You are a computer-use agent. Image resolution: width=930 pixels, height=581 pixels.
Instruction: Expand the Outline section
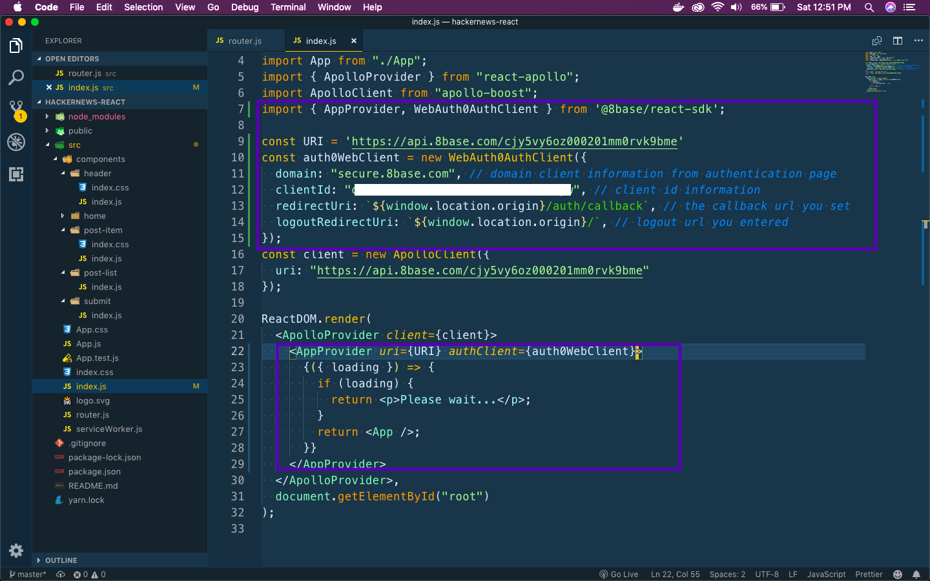coord(119,560)
